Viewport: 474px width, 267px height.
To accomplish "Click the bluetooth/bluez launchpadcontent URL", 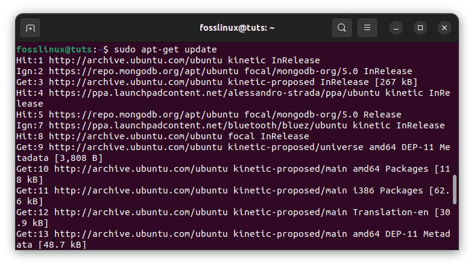I will [198, 125].
